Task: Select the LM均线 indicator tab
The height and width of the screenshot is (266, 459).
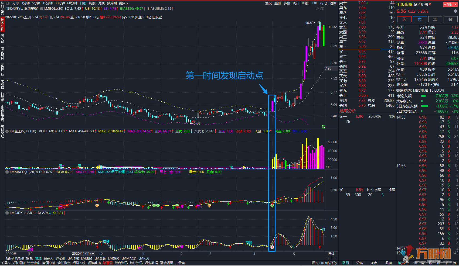Action: coord(73,258)
